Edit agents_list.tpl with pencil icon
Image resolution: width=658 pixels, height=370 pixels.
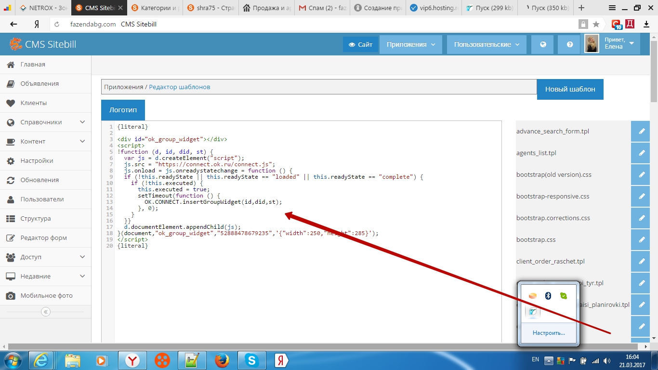click(641, 153)
